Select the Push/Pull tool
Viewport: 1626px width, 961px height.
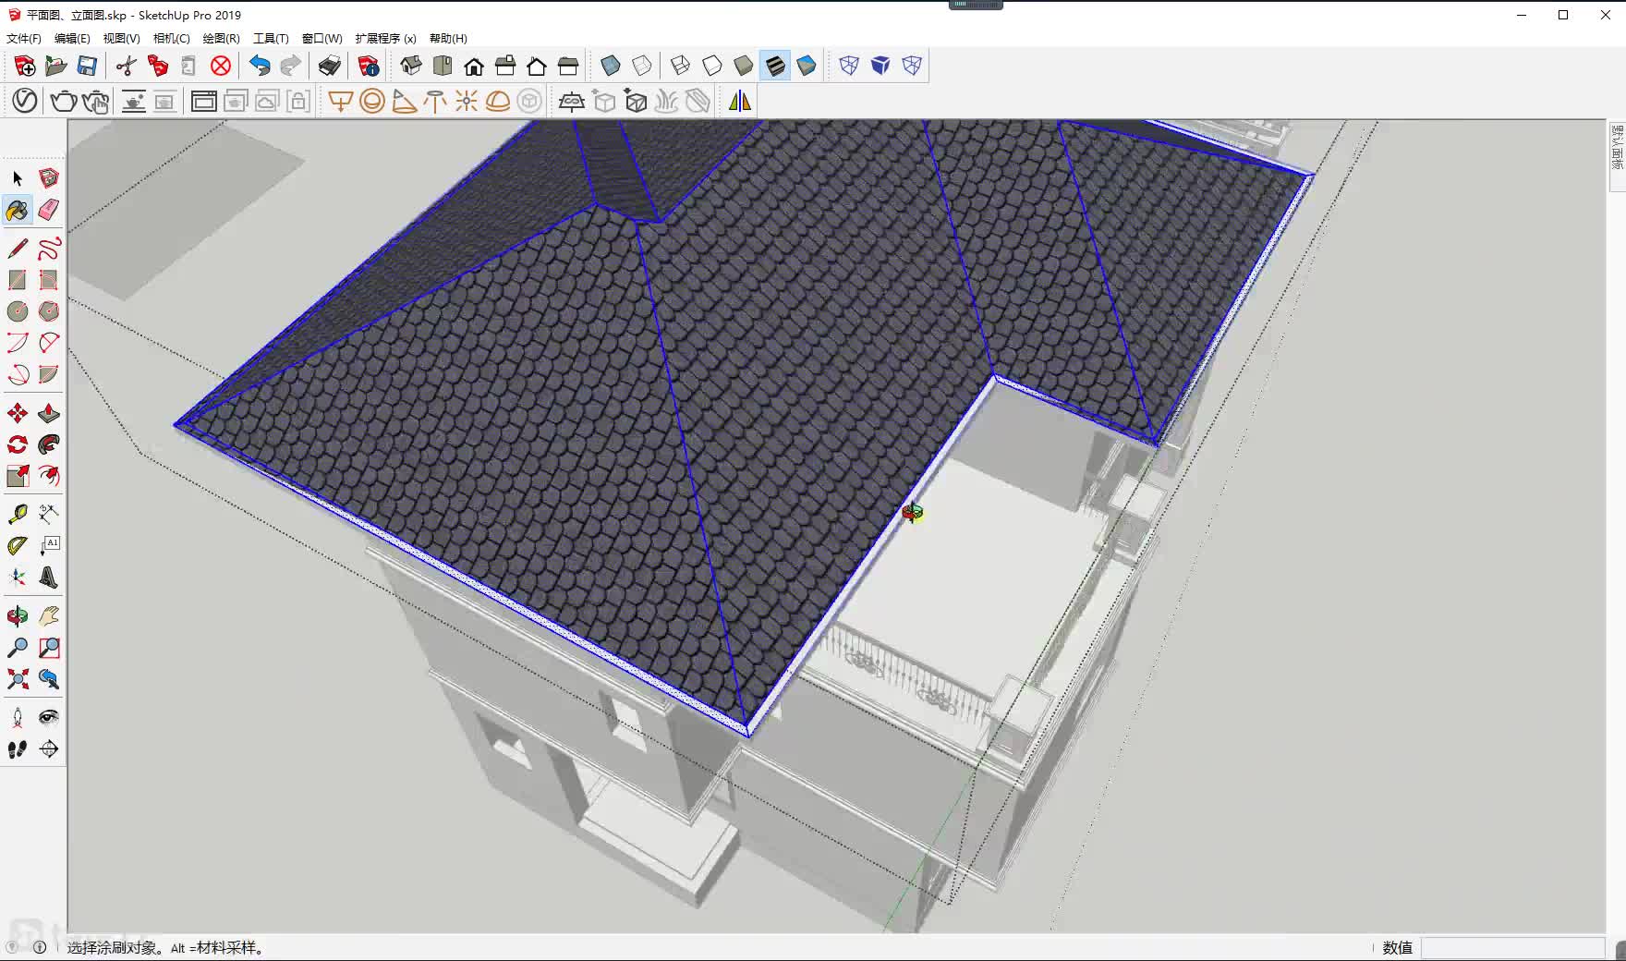[x=49, y=413]
